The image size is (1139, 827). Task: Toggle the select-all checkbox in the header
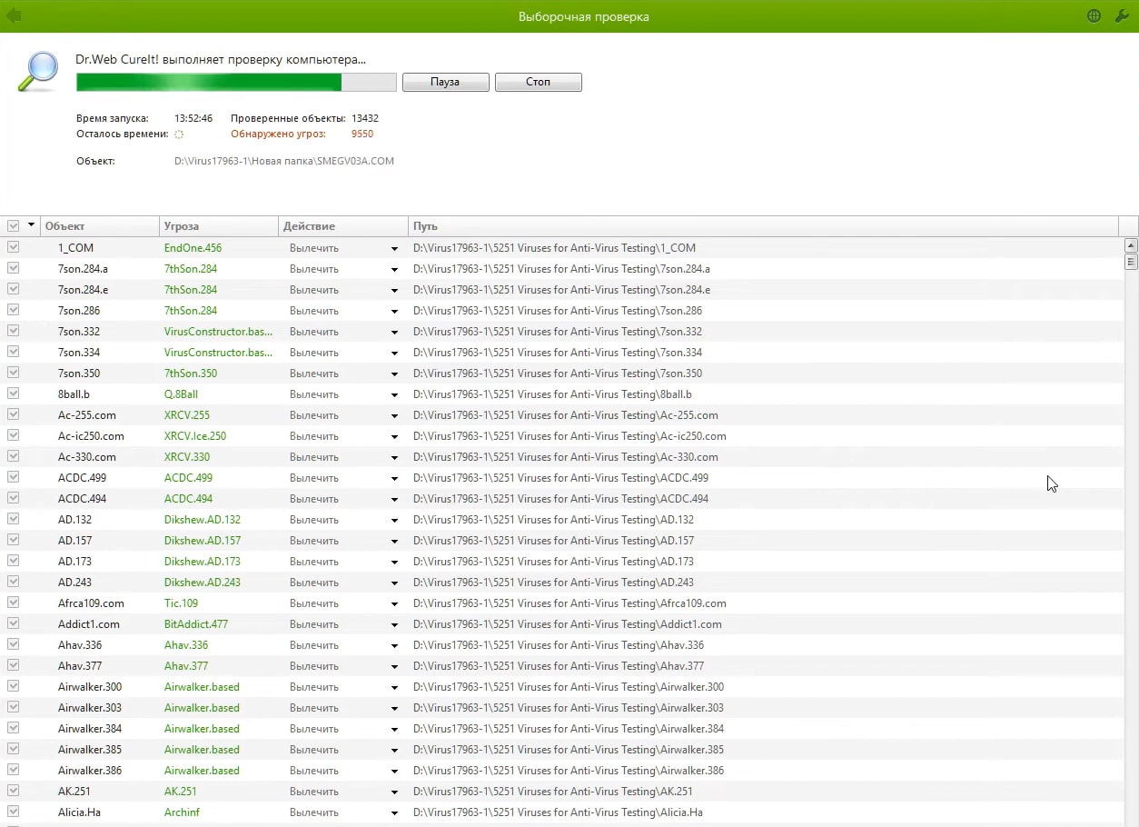click(x=14, y=225)
